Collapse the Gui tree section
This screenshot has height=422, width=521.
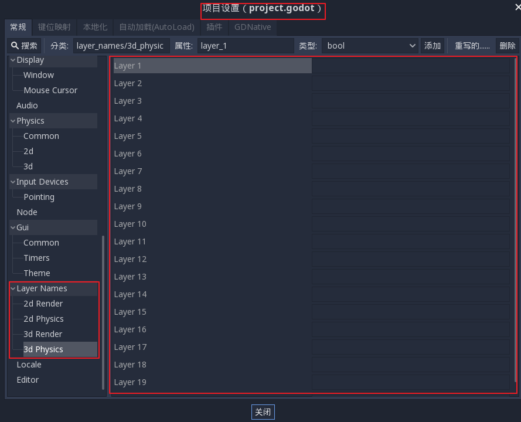coord(13,227)
